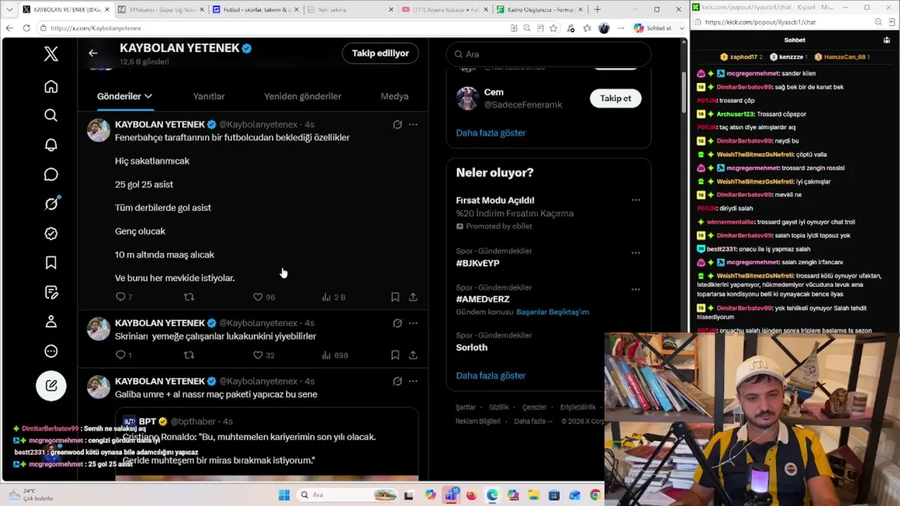Click the Sorloth trending topic
The width and height of the screenshot is (900, 506).
472,347
